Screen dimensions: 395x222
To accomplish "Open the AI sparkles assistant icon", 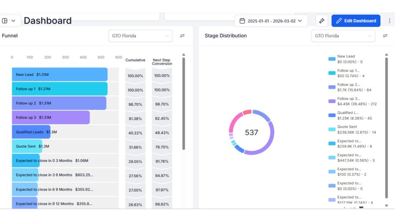I will tap(322, 20).
